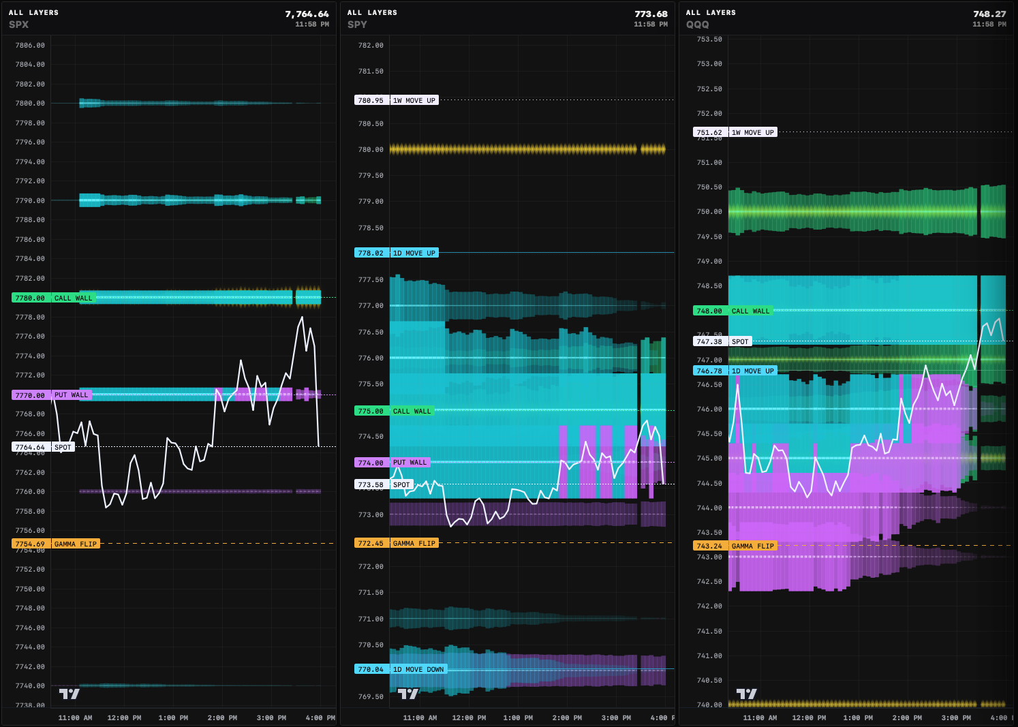
Task: Click the 7770.00 PUT WALL label on SPX
Action: (52, 395)
